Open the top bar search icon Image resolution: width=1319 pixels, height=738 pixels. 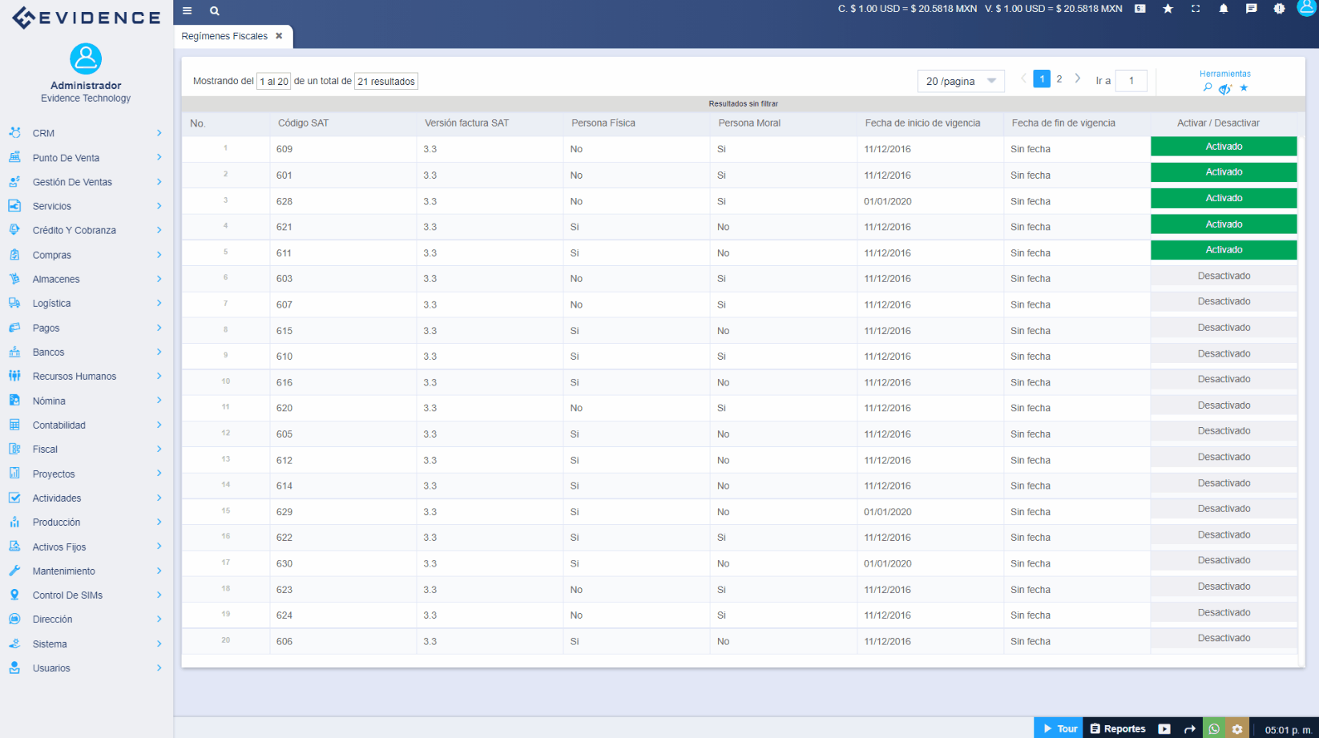click(215, 11)
